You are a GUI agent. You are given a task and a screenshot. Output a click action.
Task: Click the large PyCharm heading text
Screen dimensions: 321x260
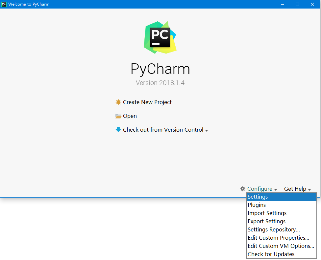[x=160, y=69]
